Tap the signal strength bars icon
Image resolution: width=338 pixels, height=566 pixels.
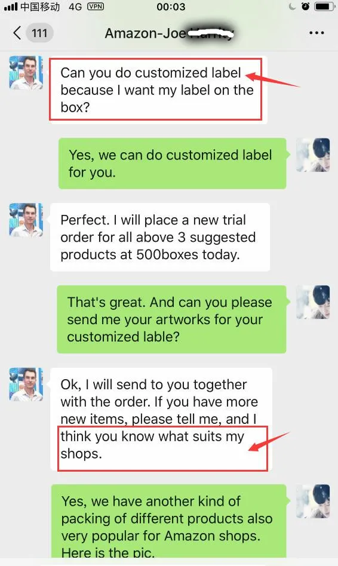point(10,6)
